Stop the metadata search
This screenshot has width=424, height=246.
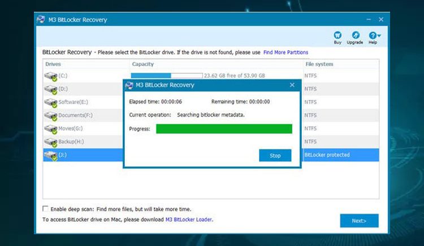[275, 155]
